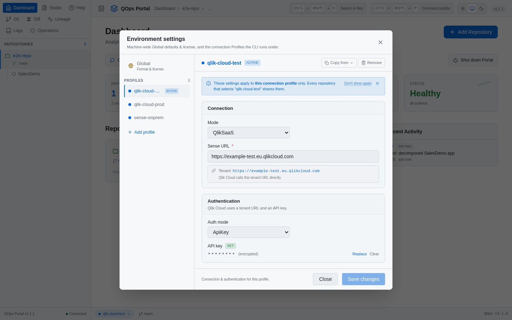The height and width of the screenshot is (320, 512).
Task: Switch to dark theme moon icon
Action: tap(481, 9)
